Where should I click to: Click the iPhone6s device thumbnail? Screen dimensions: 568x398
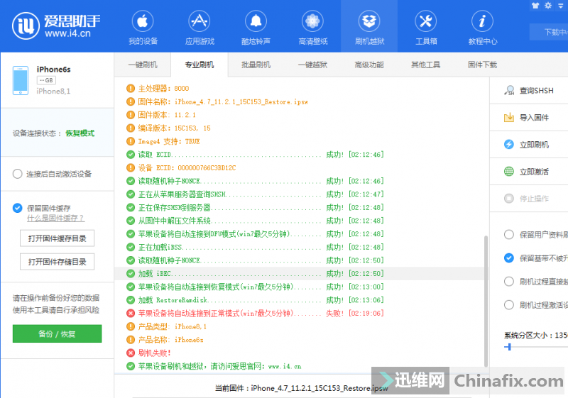[21, 80]
